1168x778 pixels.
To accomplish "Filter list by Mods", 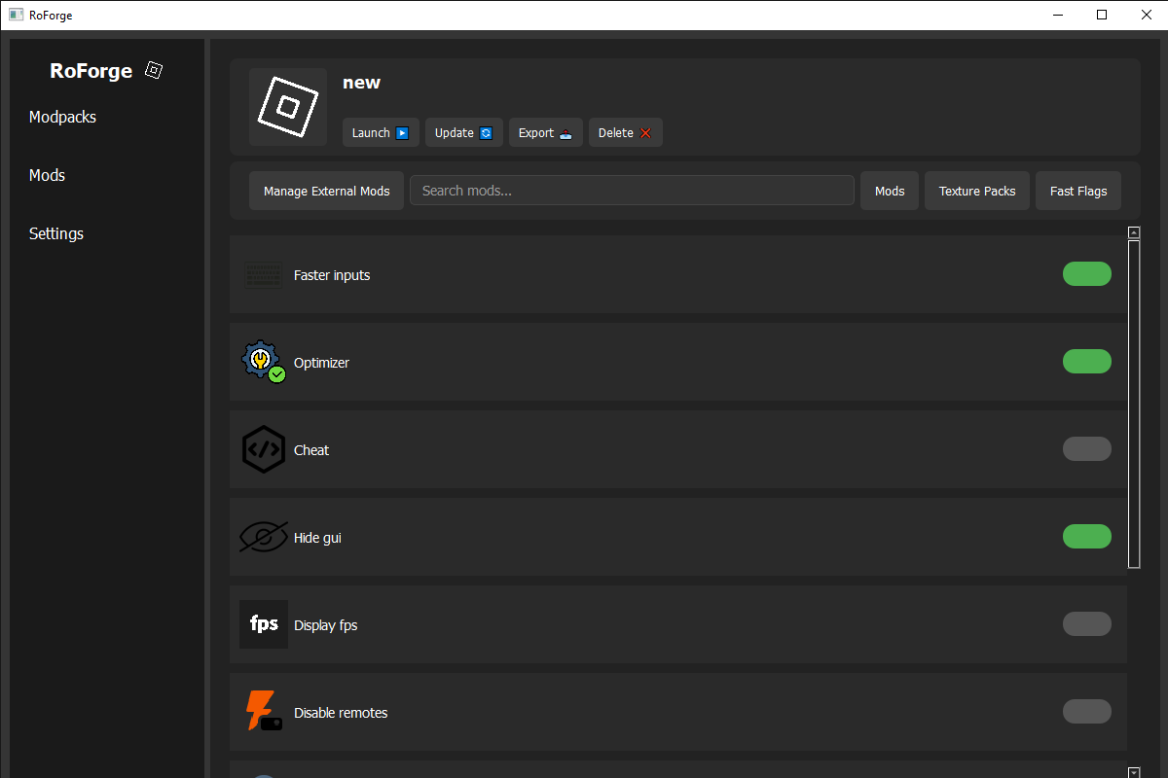I will [890, 191].
